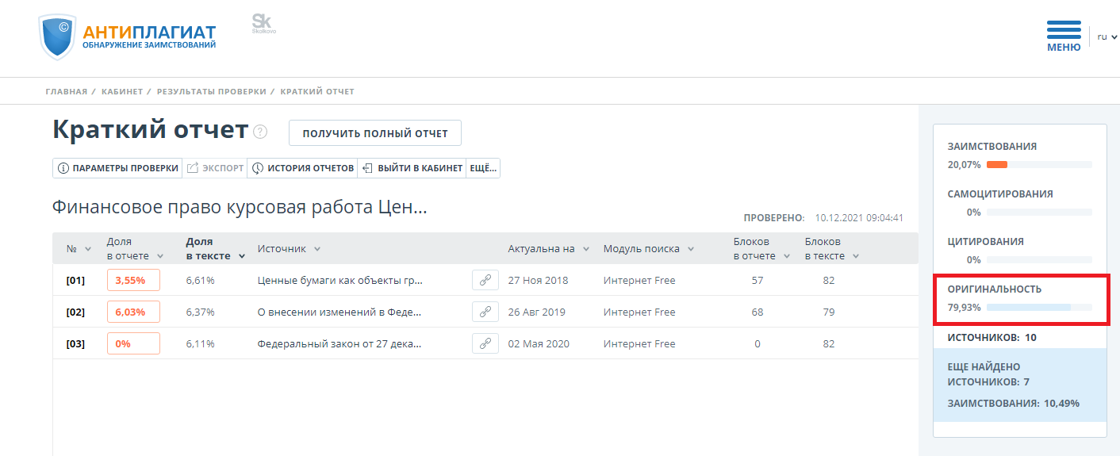Click the ОРИГИНАЛЬНОСТЬ progress bar
The image size is (1120, 456).
[1039, 308]
